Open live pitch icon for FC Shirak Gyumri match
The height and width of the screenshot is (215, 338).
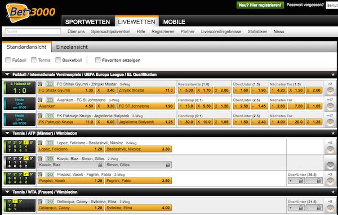50,84
